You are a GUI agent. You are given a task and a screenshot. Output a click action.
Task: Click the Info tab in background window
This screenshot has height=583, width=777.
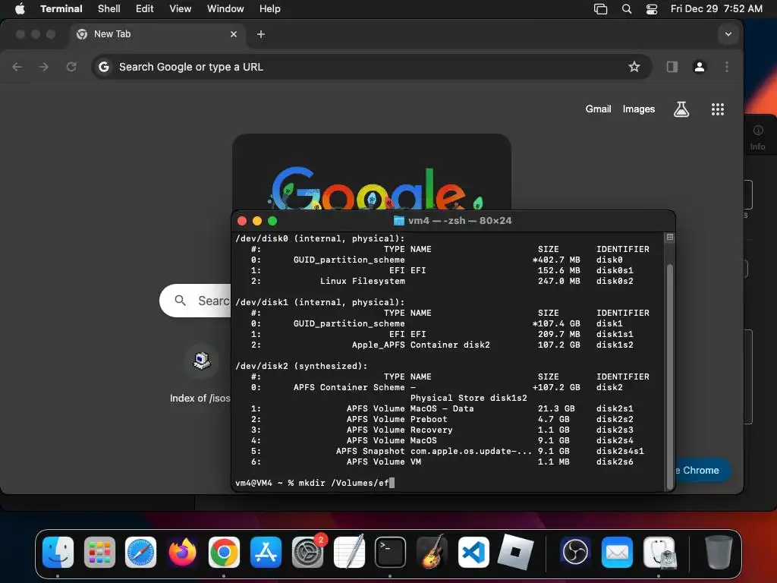tap(758, 138)
